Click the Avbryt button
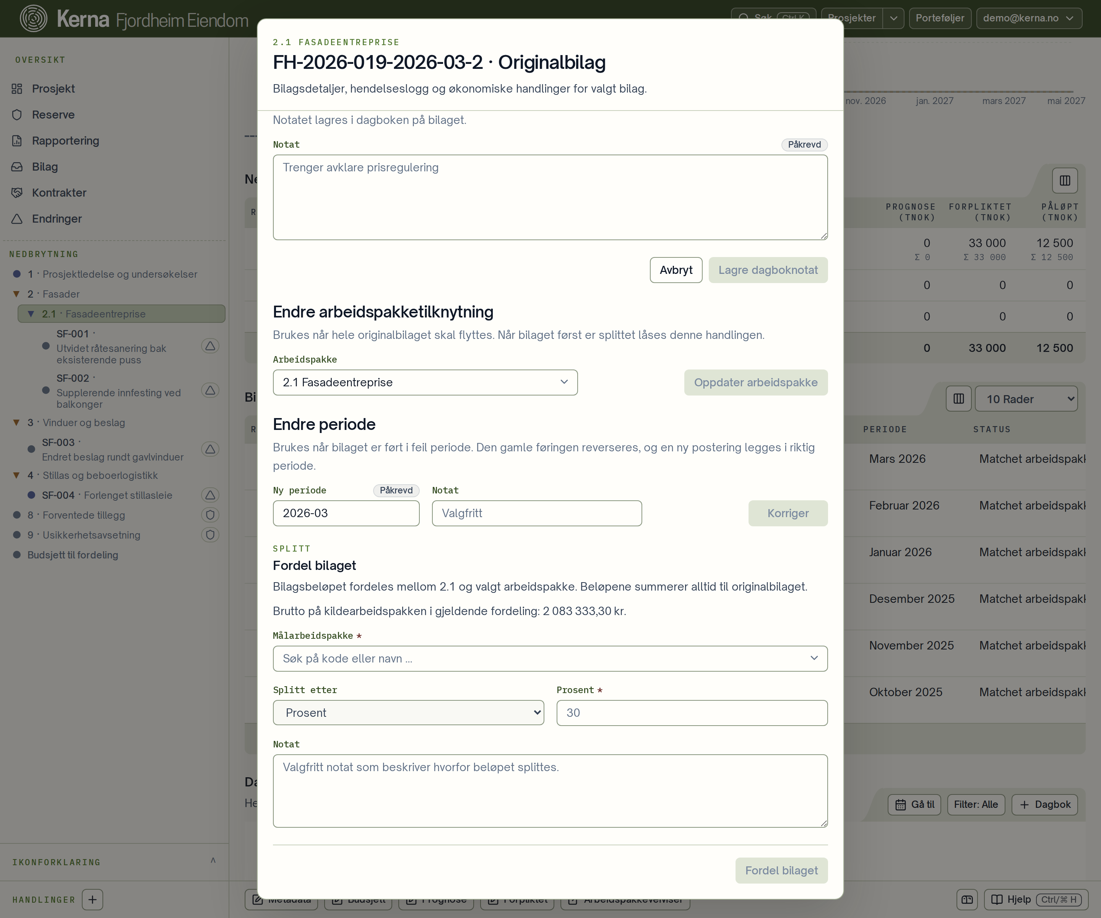Screen dimensions: 1101x918 tap(676, 270)
